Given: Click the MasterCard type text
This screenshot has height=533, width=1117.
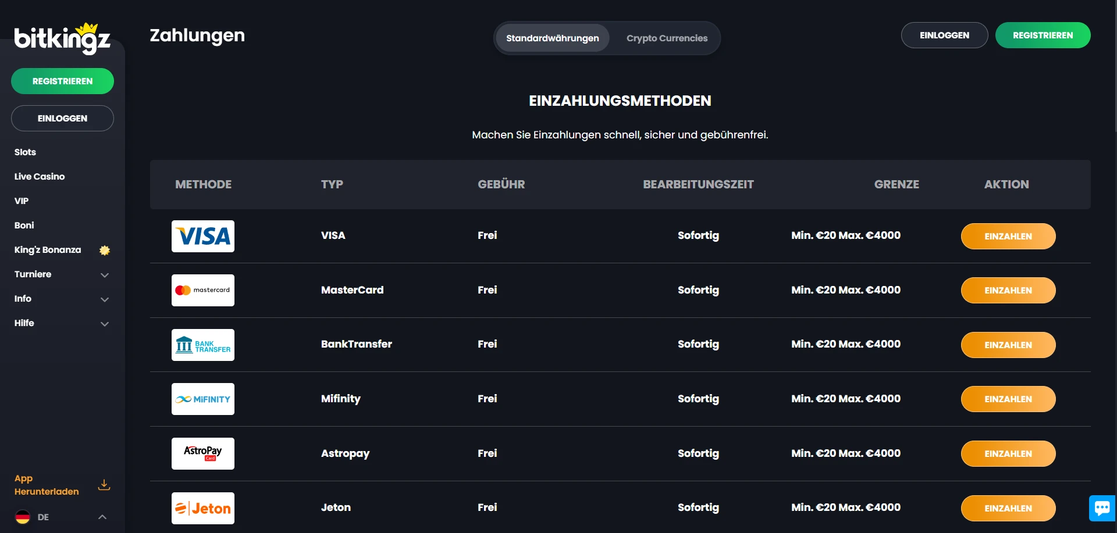Looking at the screenshot, I should tap(352, 289).
